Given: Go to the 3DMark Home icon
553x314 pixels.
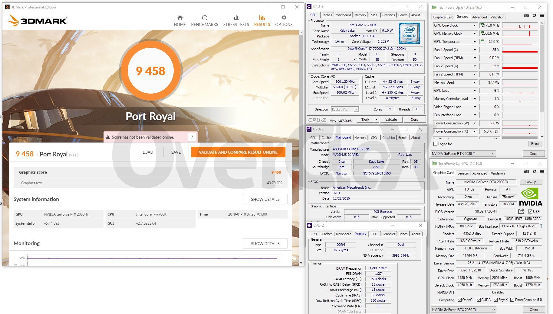Looking at the screenshot, I should (x=180, y=18).
